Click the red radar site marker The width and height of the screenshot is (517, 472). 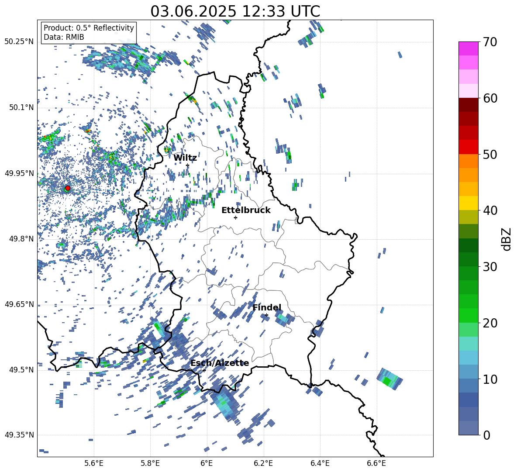click(x=68, y=188)
